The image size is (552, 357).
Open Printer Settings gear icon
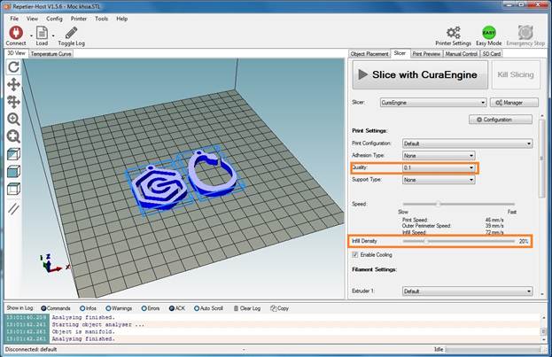point(453,33)
